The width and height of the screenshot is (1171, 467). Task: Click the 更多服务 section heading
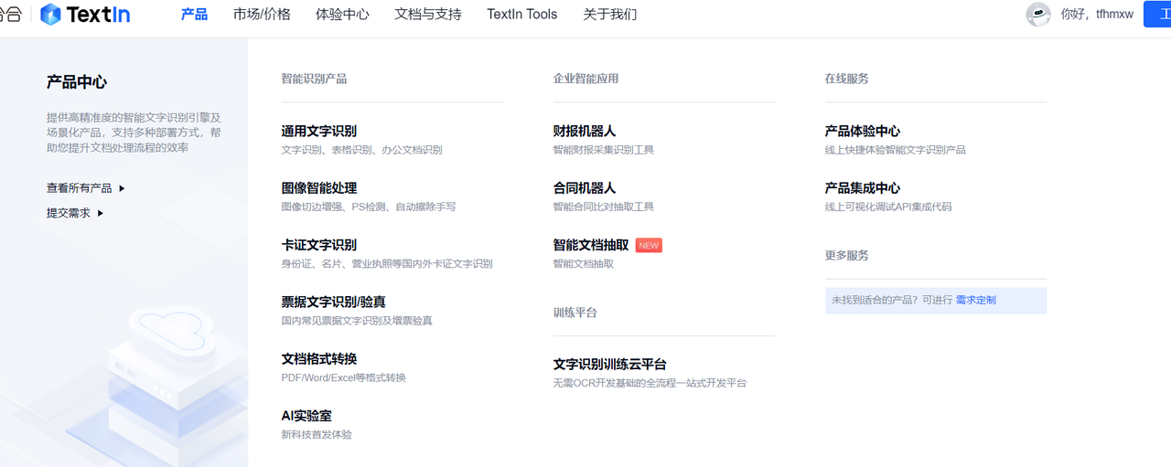point(846,255)
